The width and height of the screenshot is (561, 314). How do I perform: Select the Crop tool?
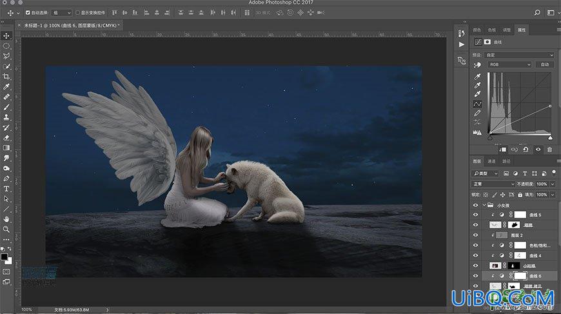pyautogui.click(x=6, y=77)
